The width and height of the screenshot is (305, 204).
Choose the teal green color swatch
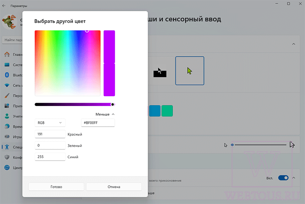click(x=167, y=111)
